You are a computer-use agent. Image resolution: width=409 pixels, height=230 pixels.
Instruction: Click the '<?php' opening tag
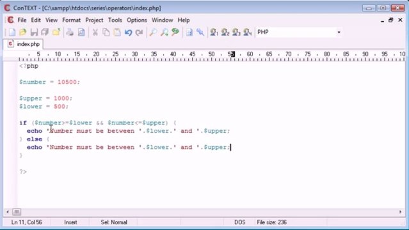point(29,66)
